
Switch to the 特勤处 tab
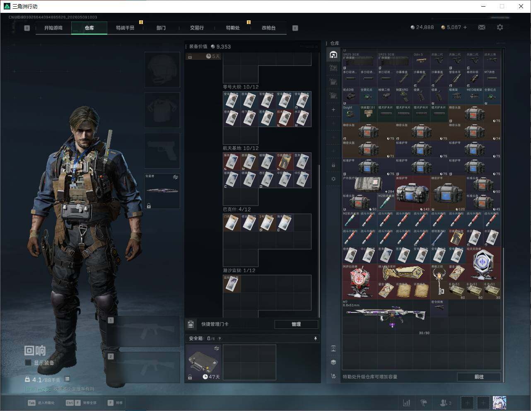tap(233, 28)
